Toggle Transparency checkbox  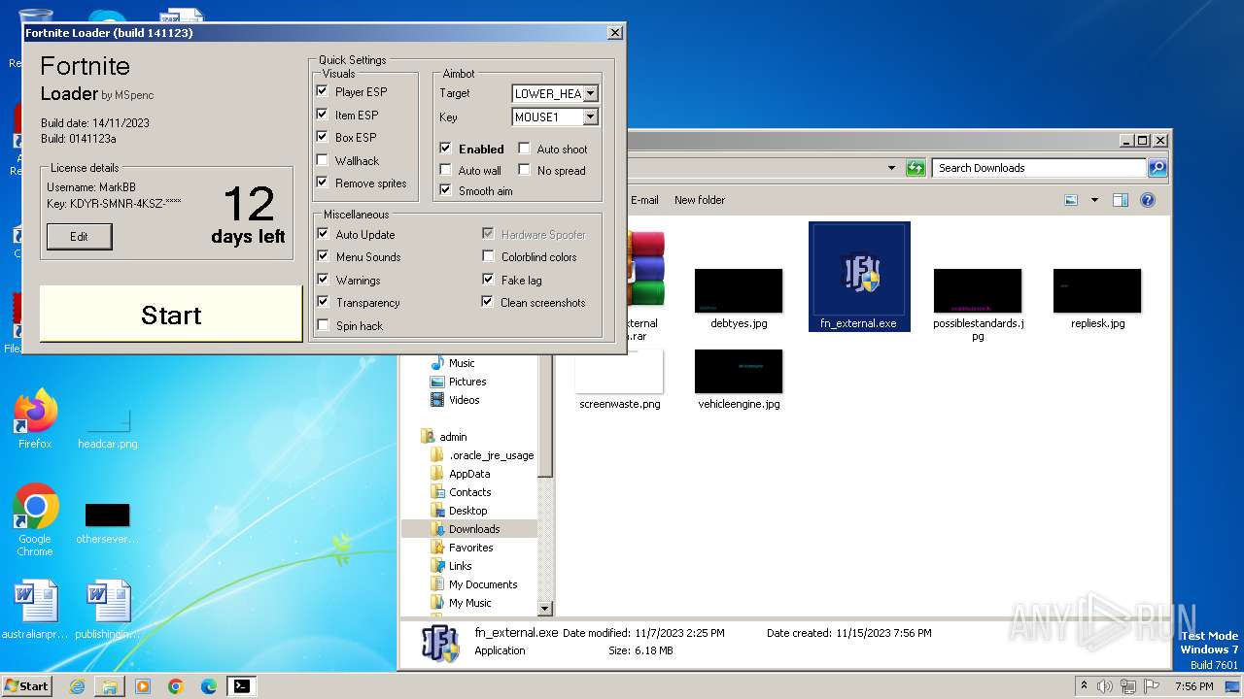coord(323,302)
